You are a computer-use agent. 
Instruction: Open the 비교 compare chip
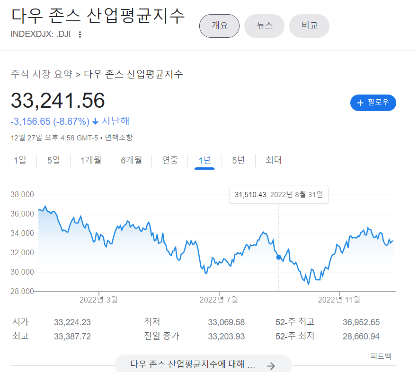(x=309, y=26)
